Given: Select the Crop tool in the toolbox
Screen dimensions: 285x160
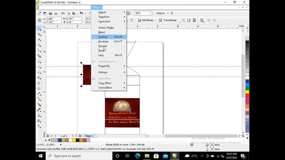Looking at the screenshot, I should (39, 40).
